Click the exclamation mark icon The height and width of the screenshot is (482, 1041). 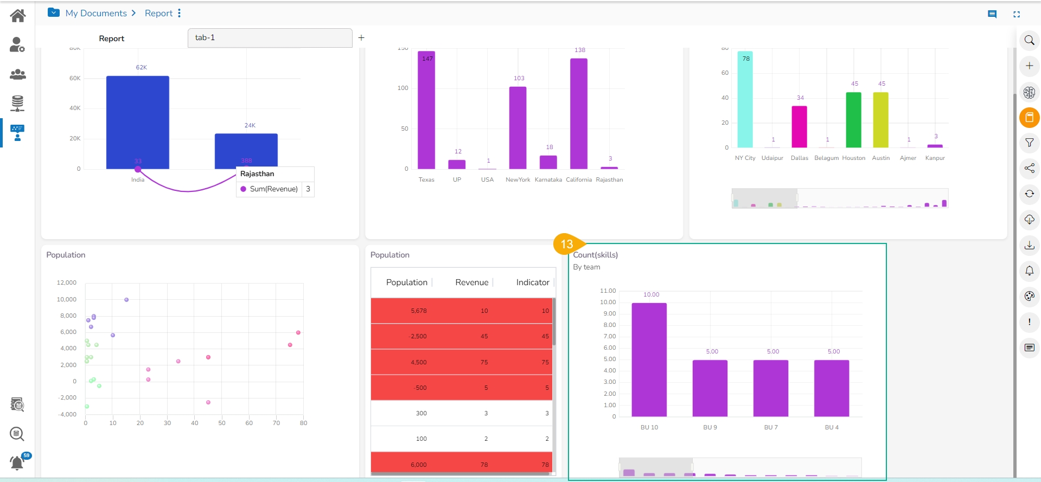click(1029, 322)
